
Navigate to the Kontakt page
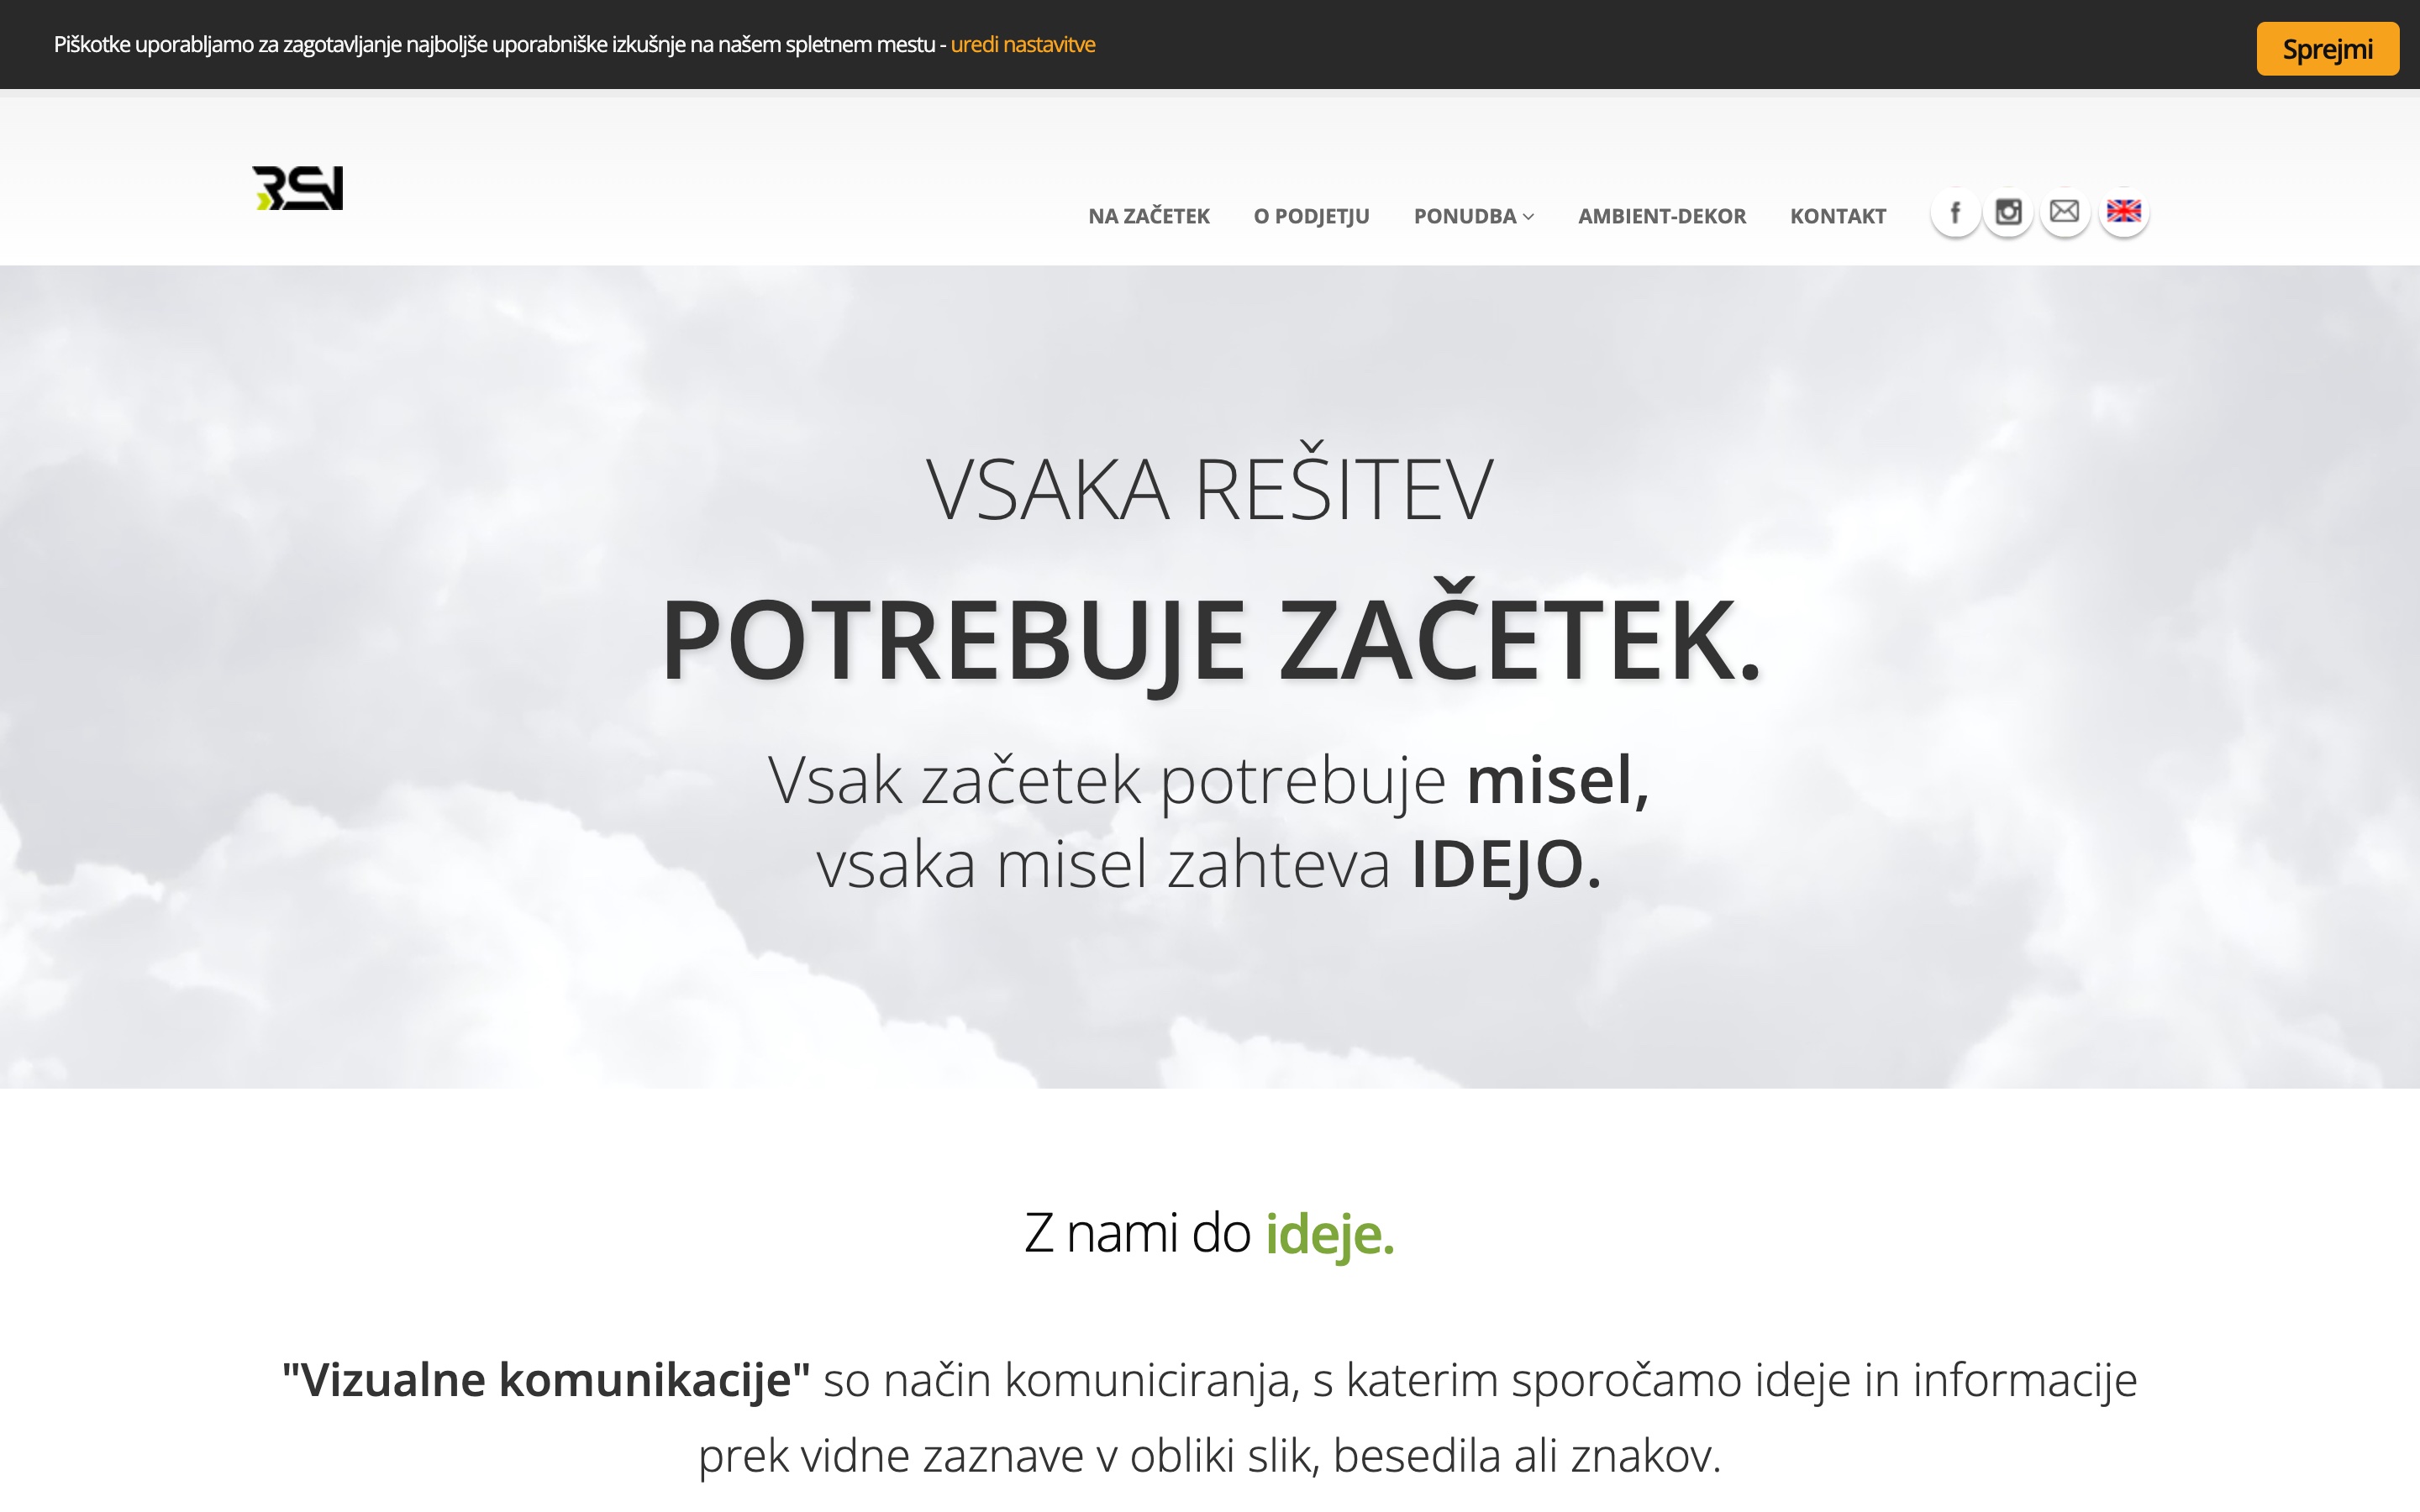click(1838, 216)
